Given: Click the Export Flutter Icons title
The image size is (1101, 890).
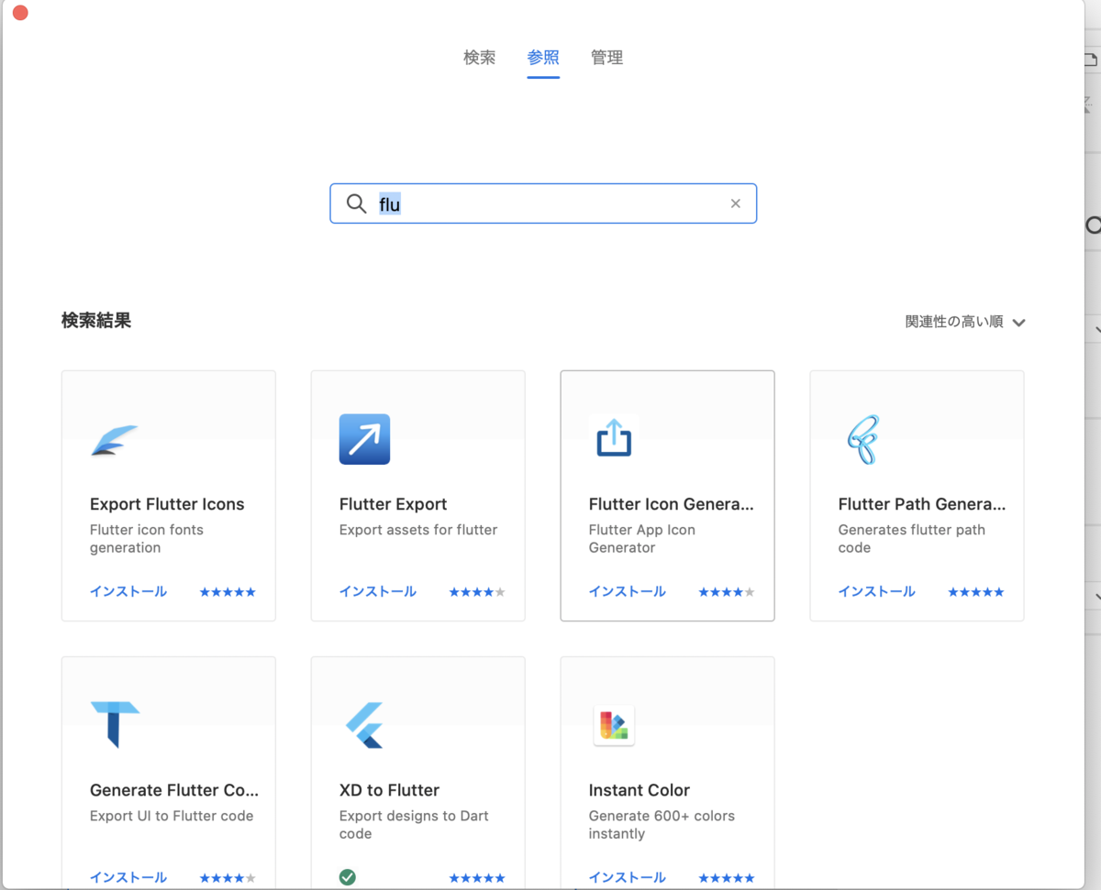Looking at the screenshot, I should [167, 504].
